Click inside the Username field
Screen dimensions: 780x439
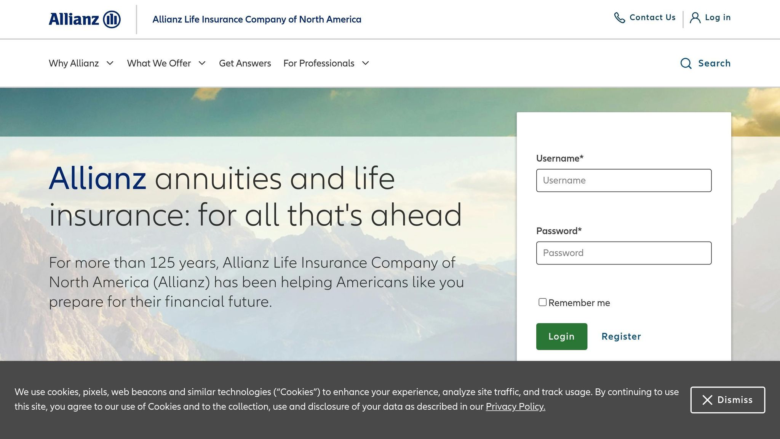(x=623, y=180)
